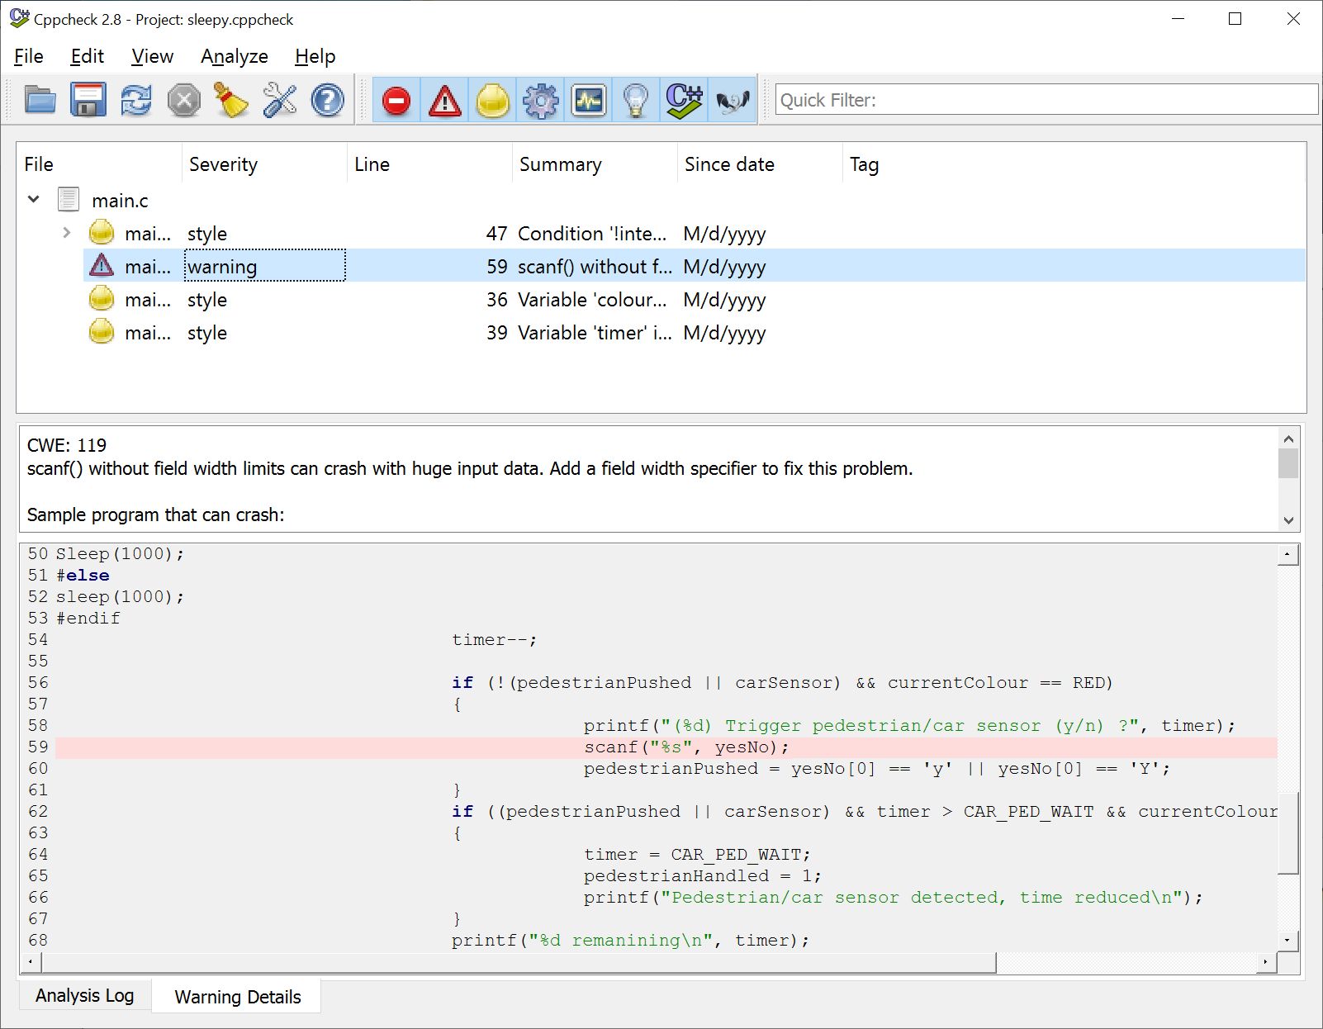Toggle the performance warnings monitor filter
The height and width of the screenshot is (1029, 1323).
point(589,101)
